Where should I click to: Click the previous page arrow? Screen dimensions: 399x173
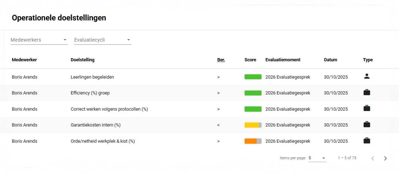[372, 159]
